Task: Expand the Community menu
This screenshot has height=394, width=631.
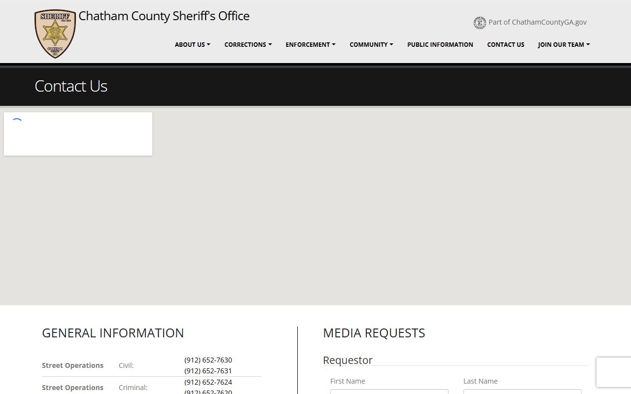Action: (371, 44)
